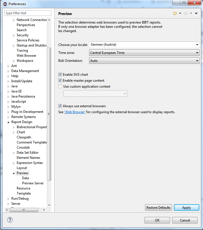The width and height of the screenshot is (203, 230).
Task: Enable Use custom application context
Action: 60,86
